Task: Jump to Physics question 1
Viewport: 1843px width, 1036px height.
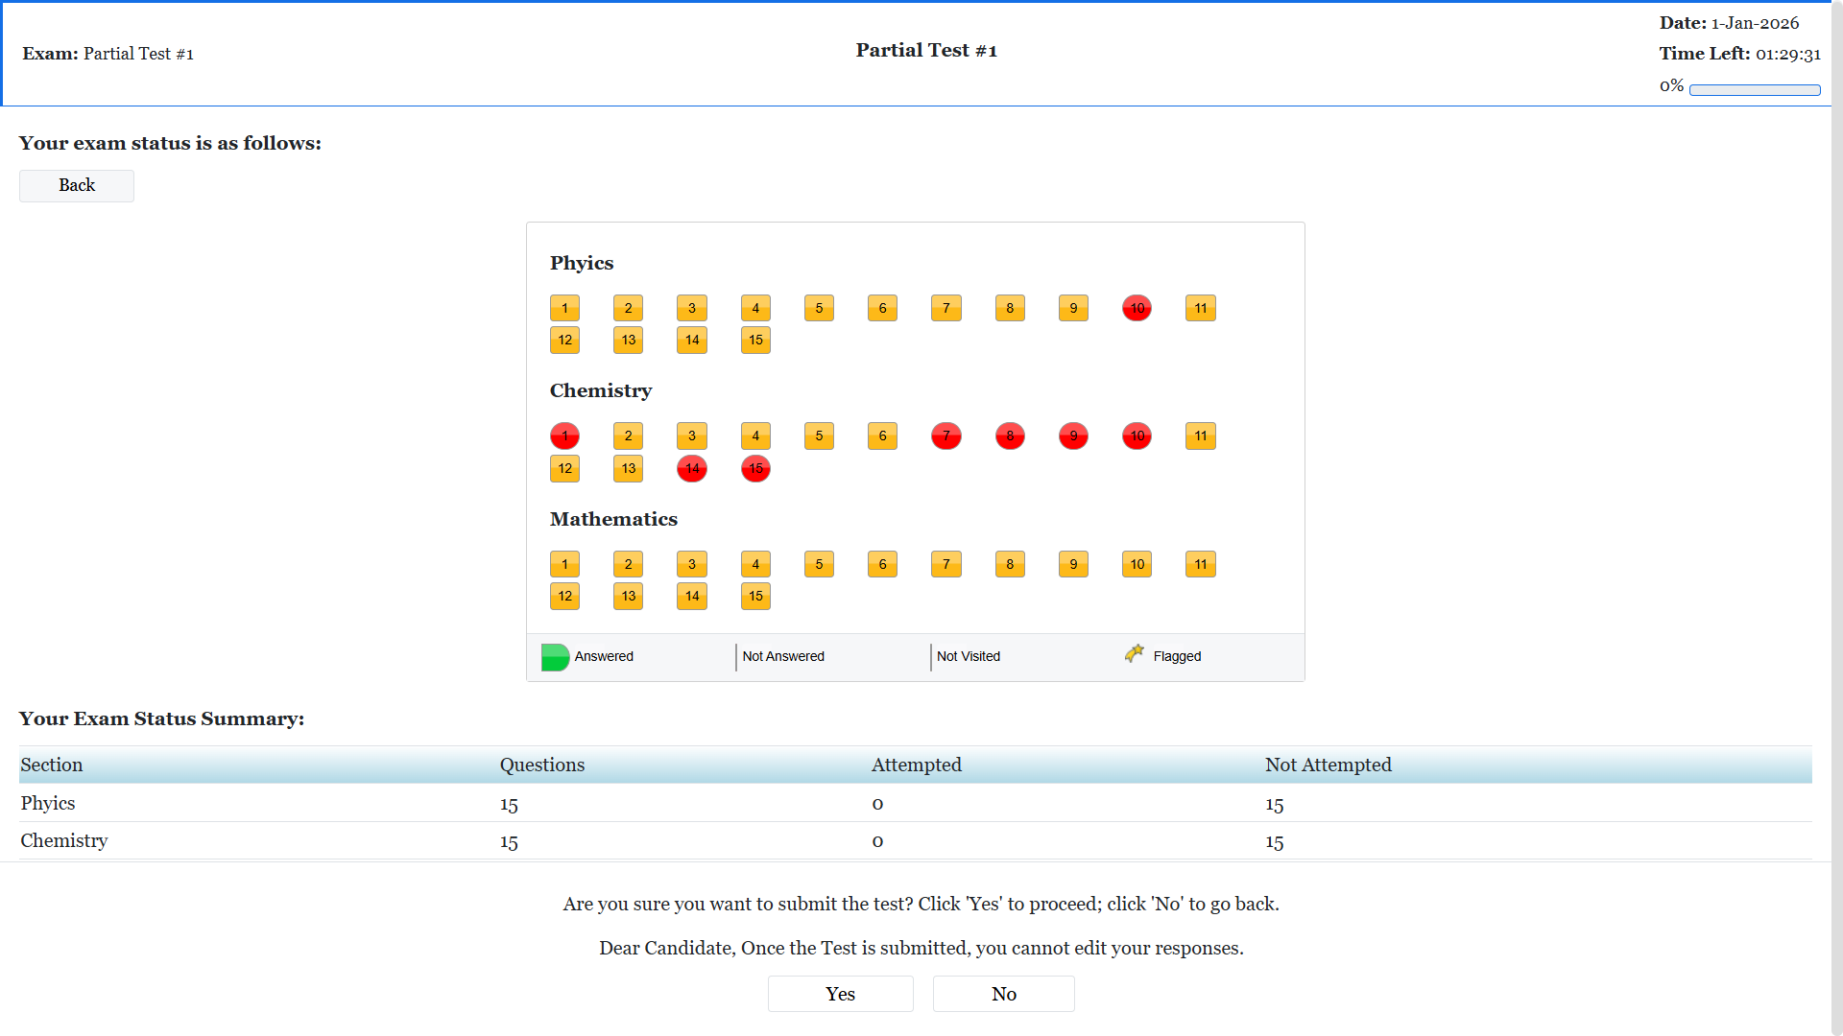Action: coord(564,308)
